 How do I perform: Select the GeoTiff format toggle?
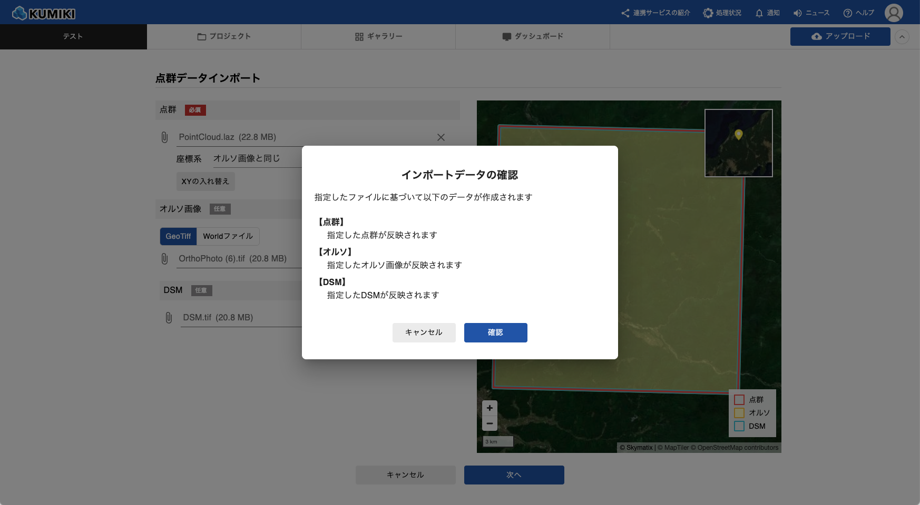178,236
